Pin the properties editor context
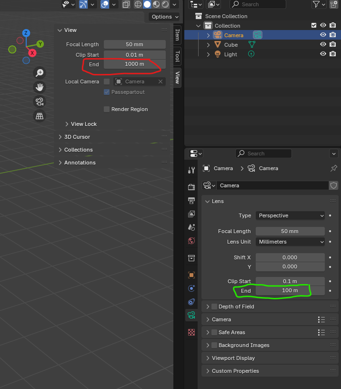This screenshot has width=341, height=389. tap(333, 168)
